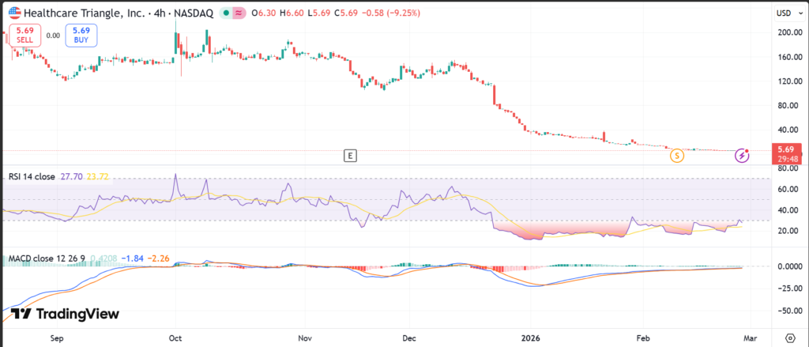Click the MACD histogram value 0.4208
The image size is (809, 347).
[105, 258]
